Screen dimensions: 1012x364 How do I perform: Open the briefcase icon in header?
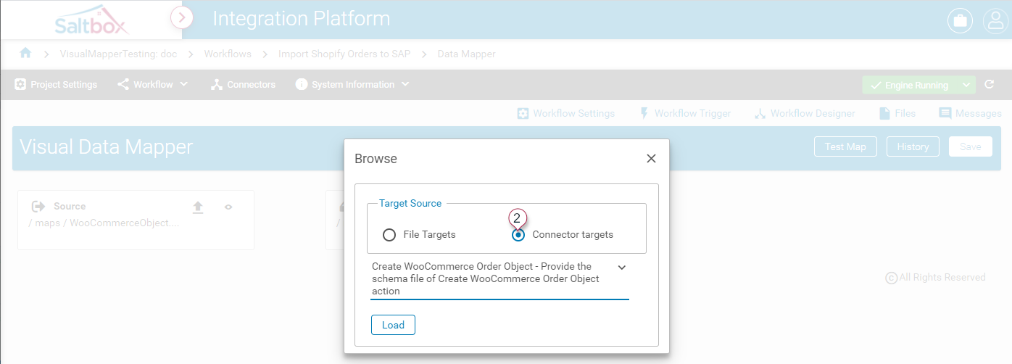click(x=961, y=21)
